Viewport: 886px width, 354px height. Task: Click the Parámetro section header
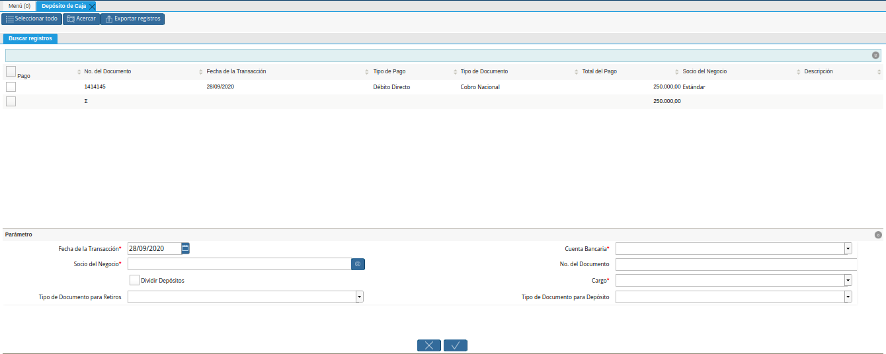coord(19,234)
